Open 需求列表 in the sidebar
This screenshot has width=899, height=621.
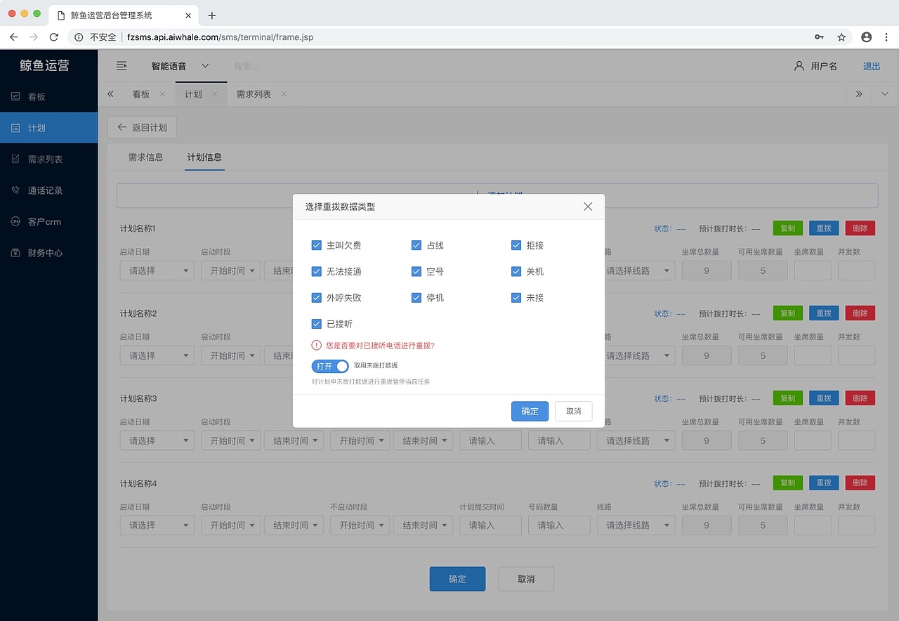click(49, 159)
